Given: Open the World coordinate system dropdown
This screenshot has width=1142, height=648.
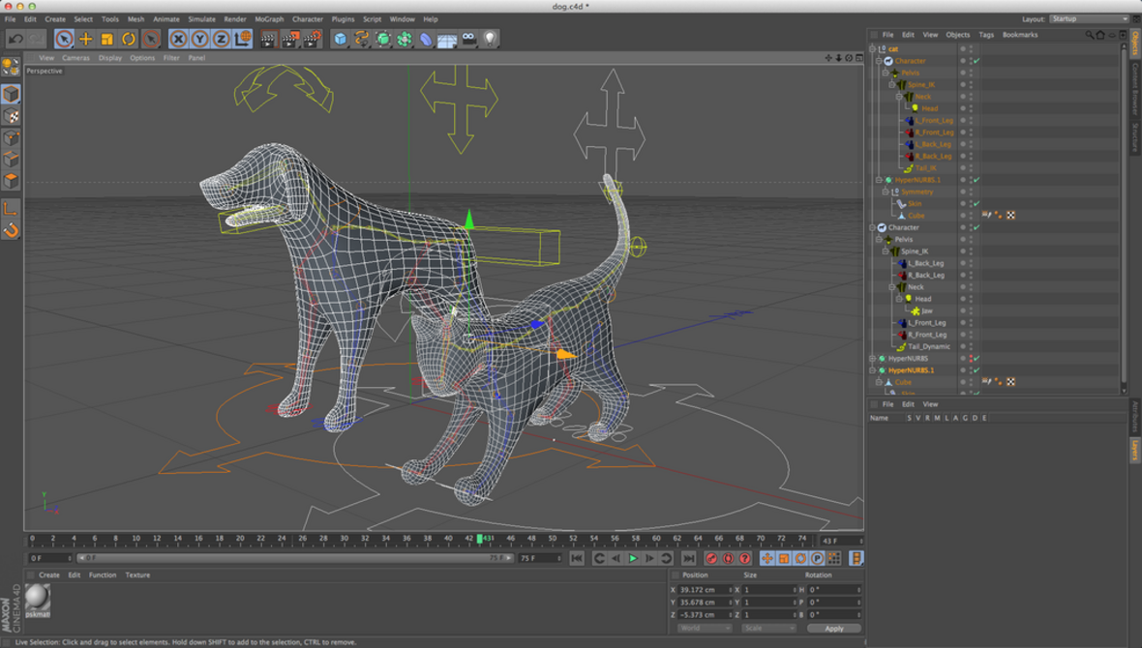Looking at the screenshot, I should 705,628.
